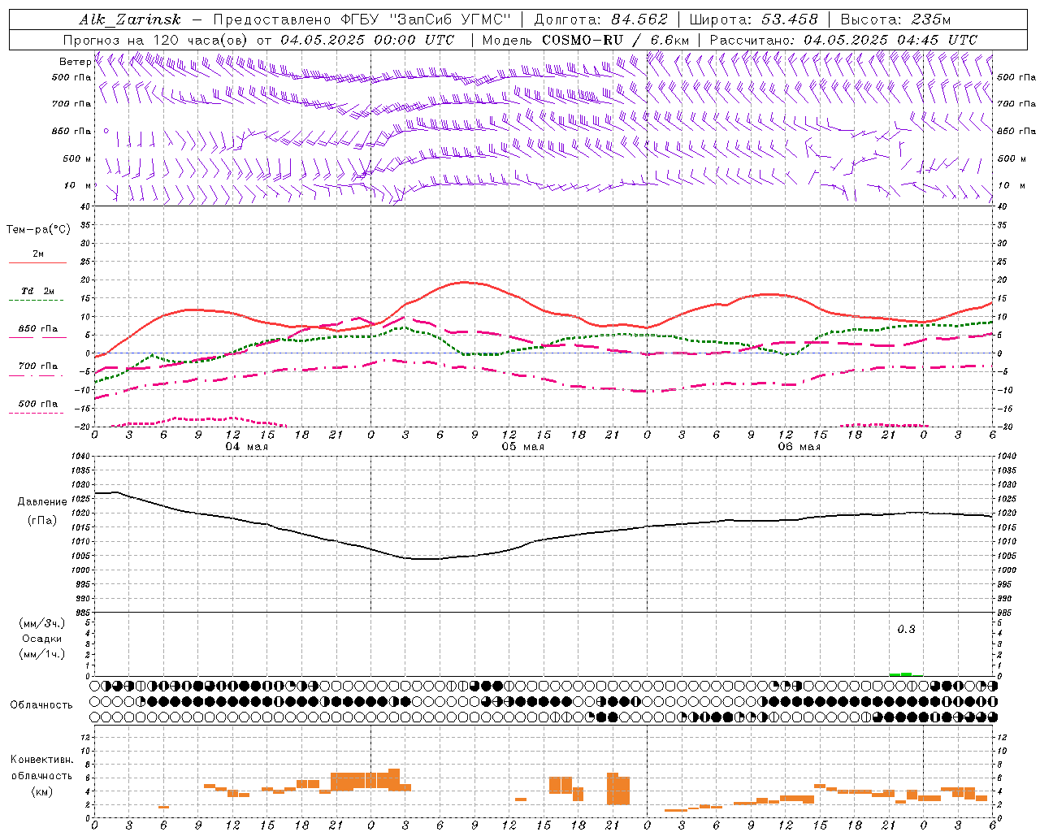Click the (мм/3ч.) precipitation unit label
Image resolution: width=1040 pixels, height=832 pixels.
(42, 623)
